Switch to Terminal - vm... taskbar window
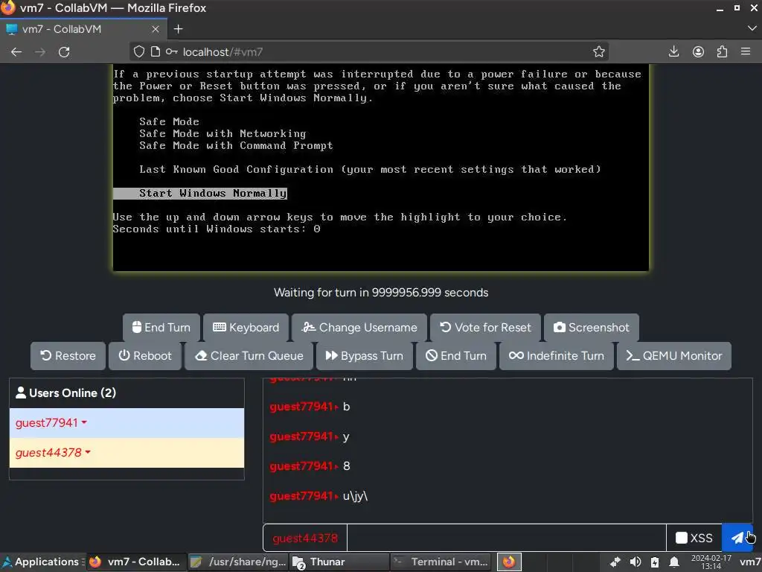The height and width of the screenshot is (572, 762). [x=441, y=562]
